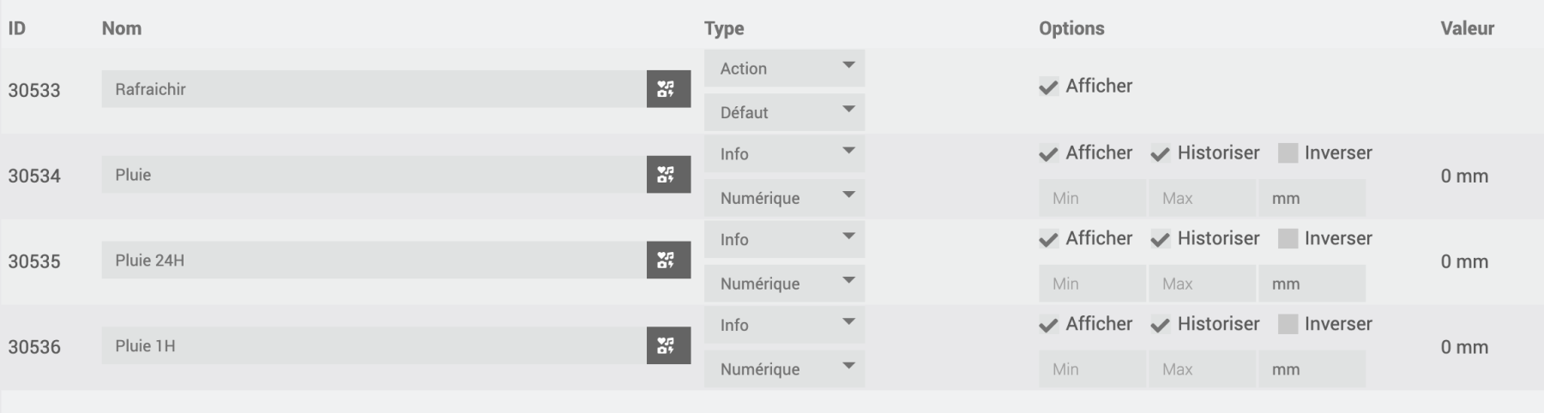Open the Défaut subtype dropdown
The width and height of the screenshot is (1544, 413).
(784, 112)
